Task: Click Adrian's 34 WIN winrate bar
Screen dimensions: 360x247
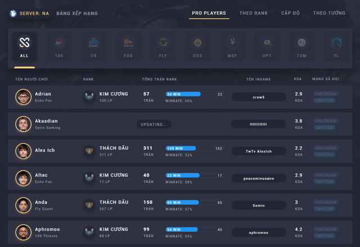Action: coord(195,94)
